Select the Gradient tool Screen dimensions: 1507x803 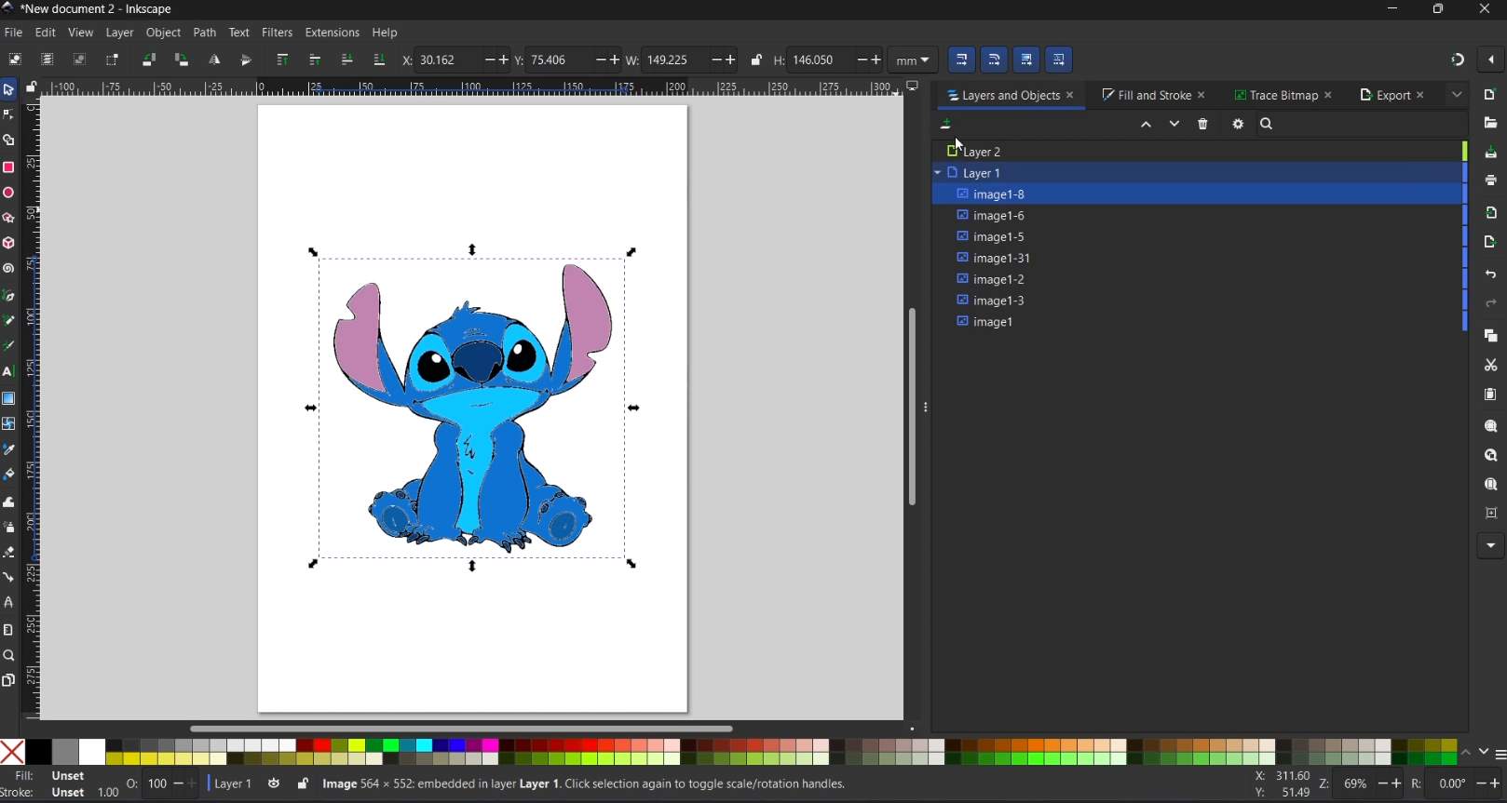[8, 398]
